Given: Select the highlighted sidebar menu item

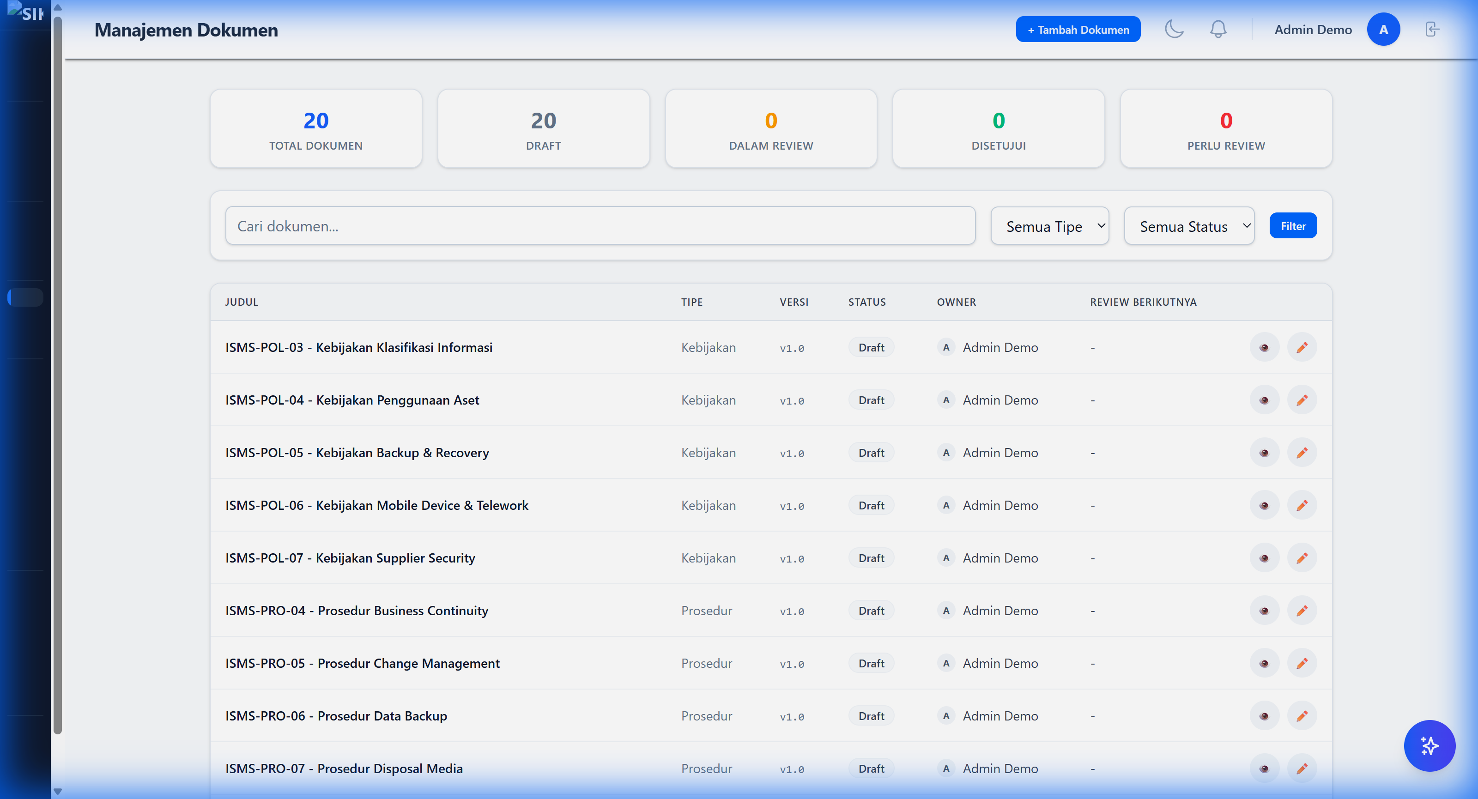Looking at the screenshot, I should click(25, 297).
